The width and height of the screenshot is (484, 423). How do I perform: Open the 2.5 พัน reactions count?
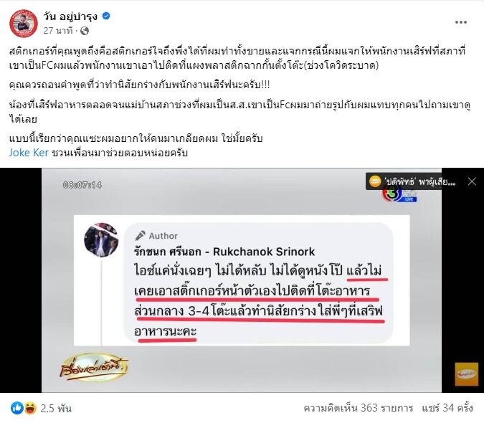(56, 408)
